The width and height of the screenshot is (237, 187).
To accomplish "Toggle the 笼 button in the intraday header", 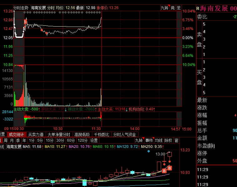I will coord(179,8).
